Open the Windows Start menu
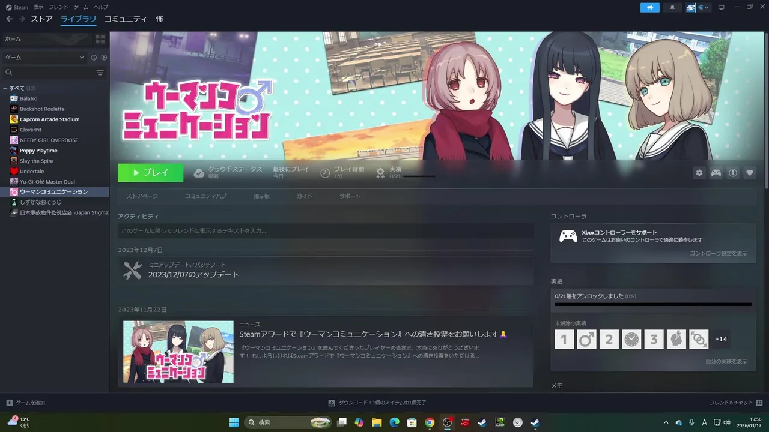769x432 pixels. 234,422
